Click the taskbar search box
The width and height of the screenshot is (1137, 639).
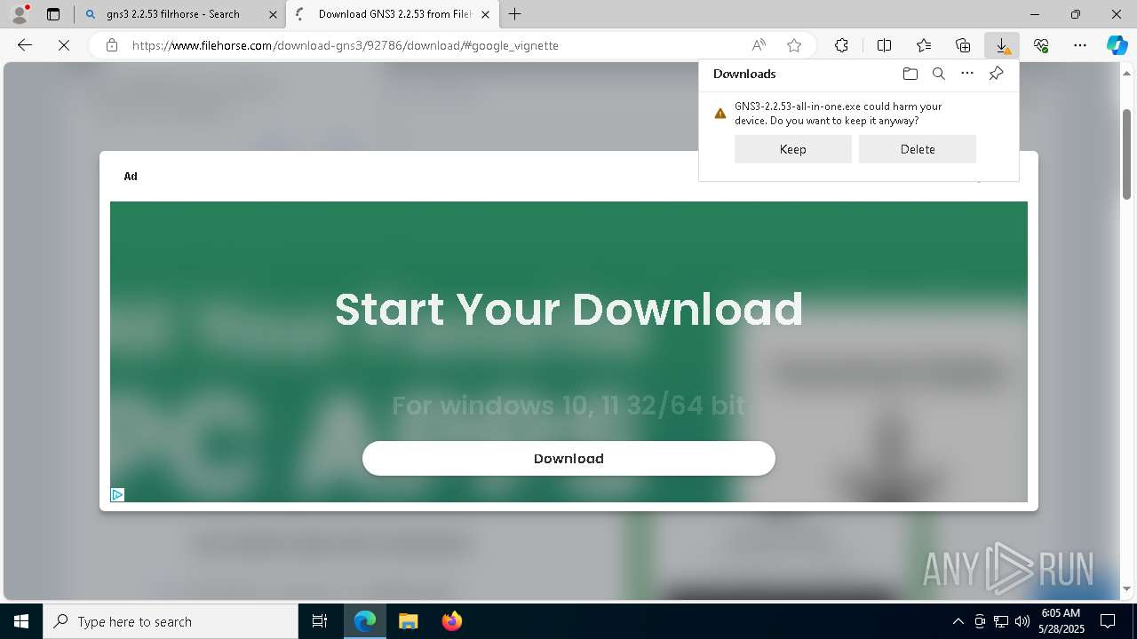[x=171, y=621]
